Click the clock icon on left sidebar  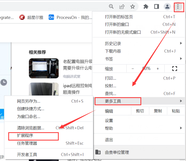[4, 82]
